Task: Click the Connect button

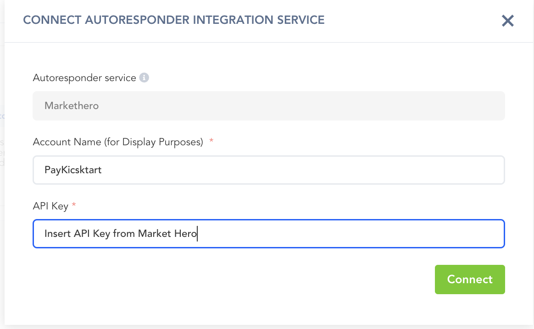Action: (470, 279)
